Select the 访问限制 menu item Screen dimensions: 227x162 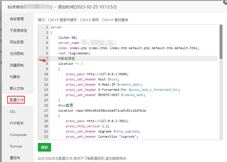tap(17, 54)
